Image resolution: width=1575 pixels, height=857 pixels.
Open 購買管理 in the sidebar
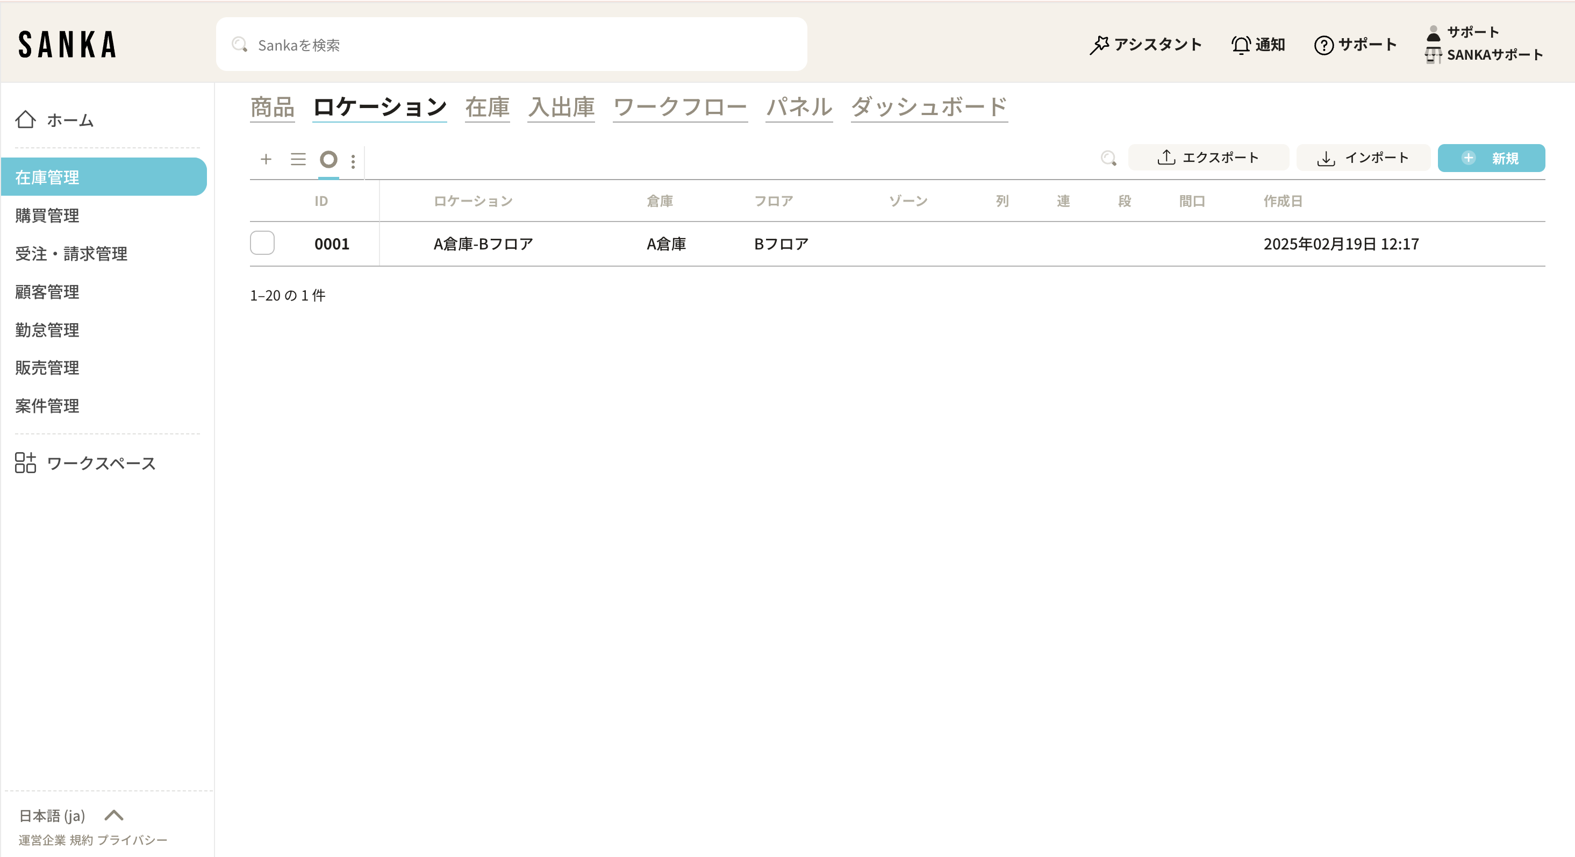point(47,215)
